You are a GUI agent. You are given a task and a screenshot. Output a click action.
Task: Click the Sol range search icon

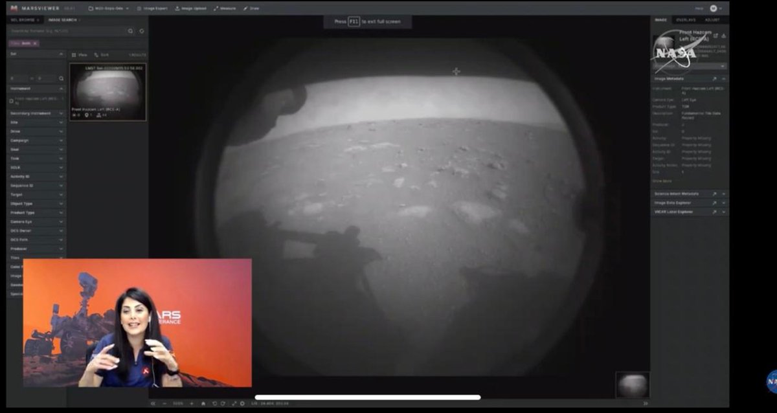click(62, 78)
